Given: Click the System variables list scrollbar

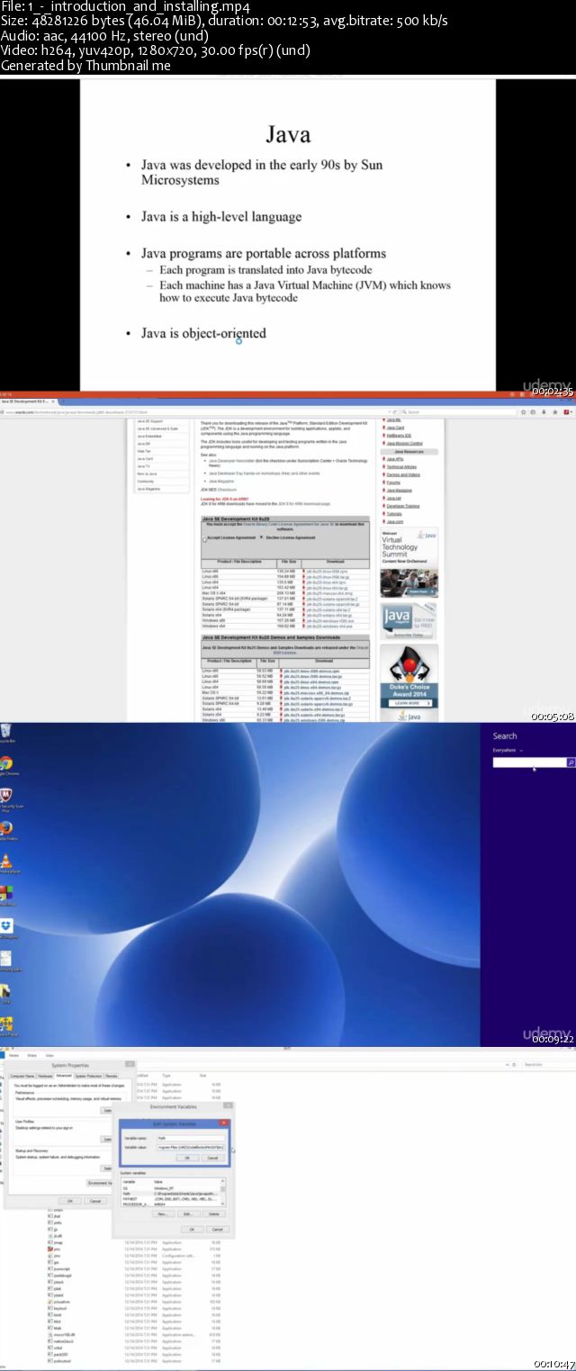Looking at the screenshot, I should click(223, 1192).
